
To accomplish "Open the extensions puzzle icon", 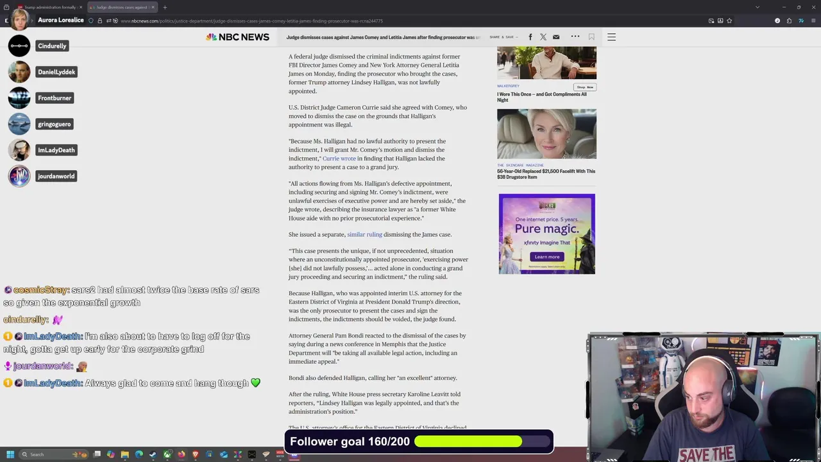I will (789, 21).
